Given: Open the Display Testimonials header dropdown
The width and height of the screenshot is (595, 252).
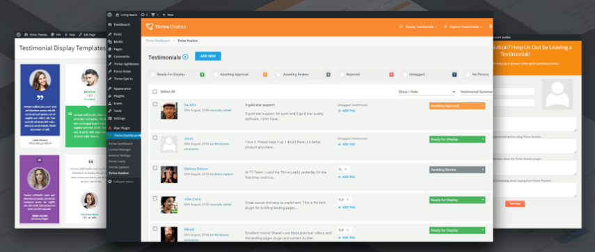Looking at the screenshot, I should click(x=418, y=27).
